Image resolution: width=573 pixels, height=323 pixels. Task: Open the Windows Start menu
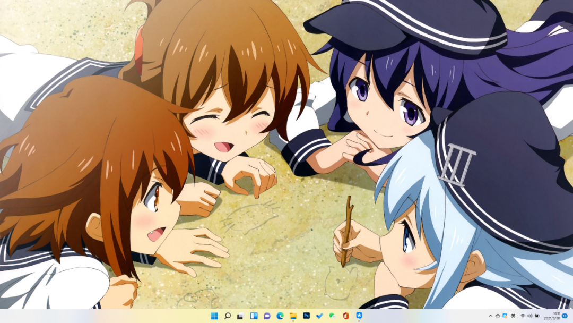[x=214, y=316]
